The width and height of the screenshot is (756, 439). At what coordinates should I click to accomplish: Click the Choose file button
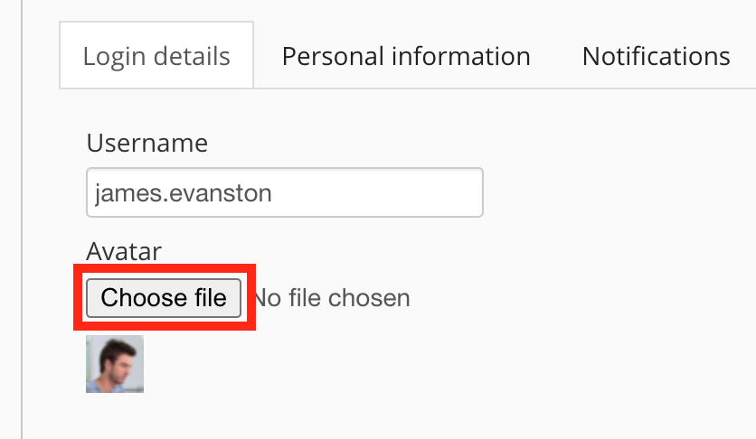tap(164, 298)
